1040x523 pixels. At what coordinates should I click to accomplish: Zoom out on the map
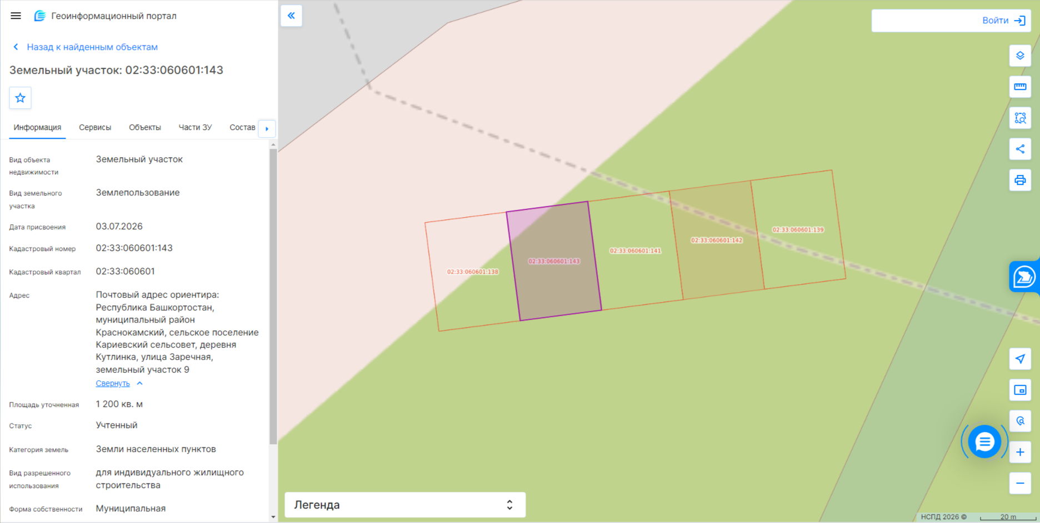pyautogui.click(x=1020, y=483)
